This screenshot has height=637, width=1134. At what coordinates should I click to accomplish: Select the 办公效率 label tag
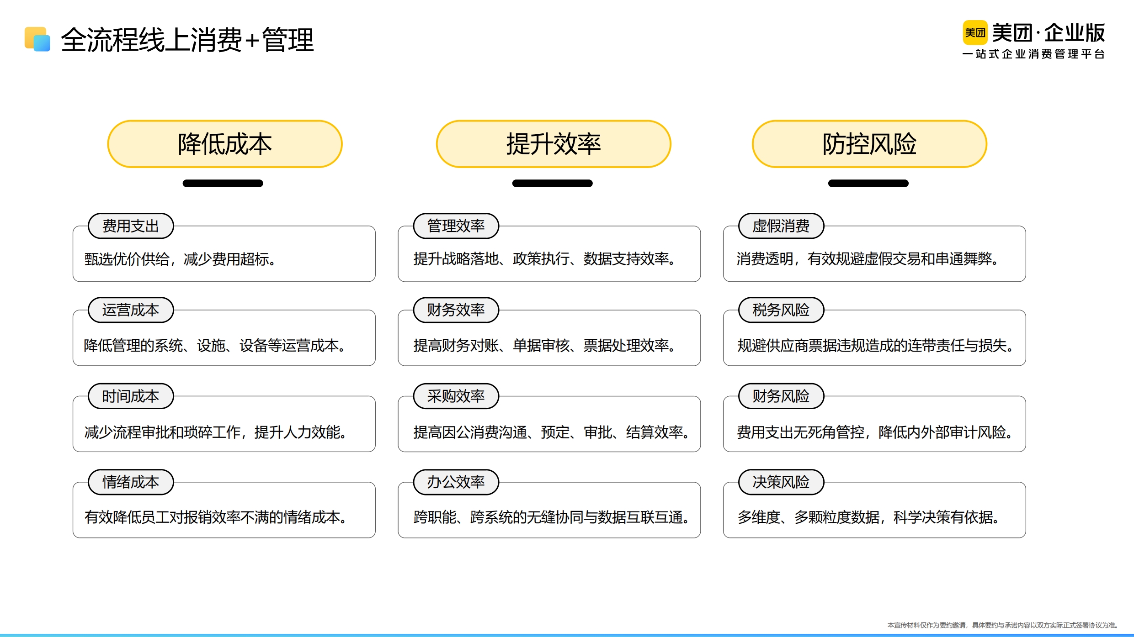coord(456,482)
